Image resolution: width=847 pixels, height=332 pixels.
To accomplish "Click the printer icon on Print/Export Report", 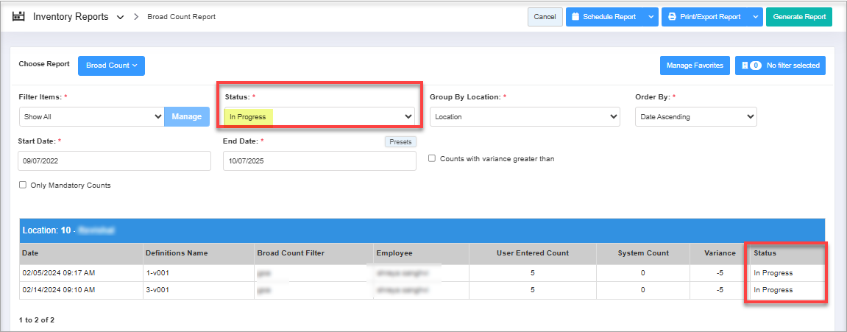I will pos(672,17).
